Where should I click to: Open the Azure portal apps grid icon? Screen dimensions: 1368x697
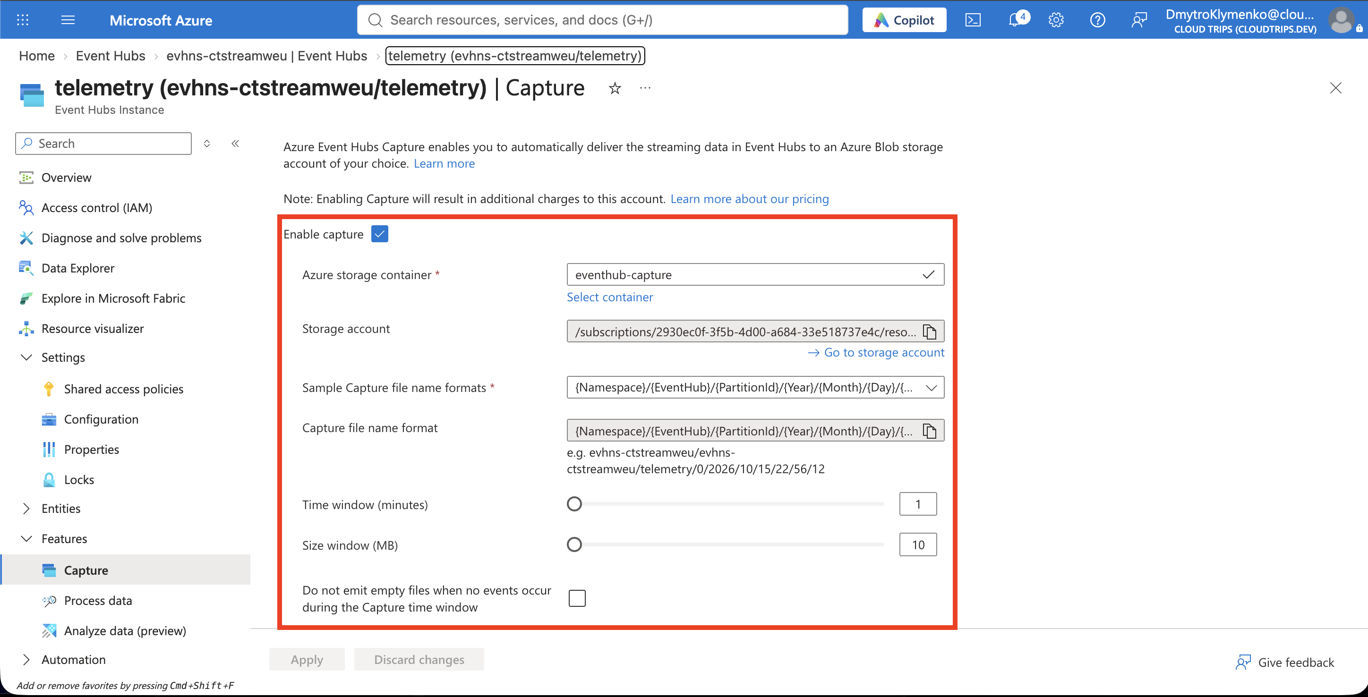click(x=23, y=20)
